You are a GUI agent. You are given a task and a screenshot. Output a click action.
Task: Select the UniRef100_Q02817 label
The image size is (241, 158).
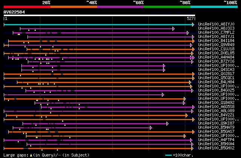[x=216, y=74]
